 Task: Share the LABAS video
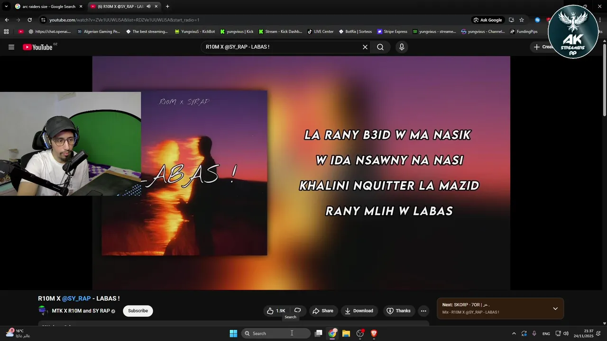click(x=322, y=311)
